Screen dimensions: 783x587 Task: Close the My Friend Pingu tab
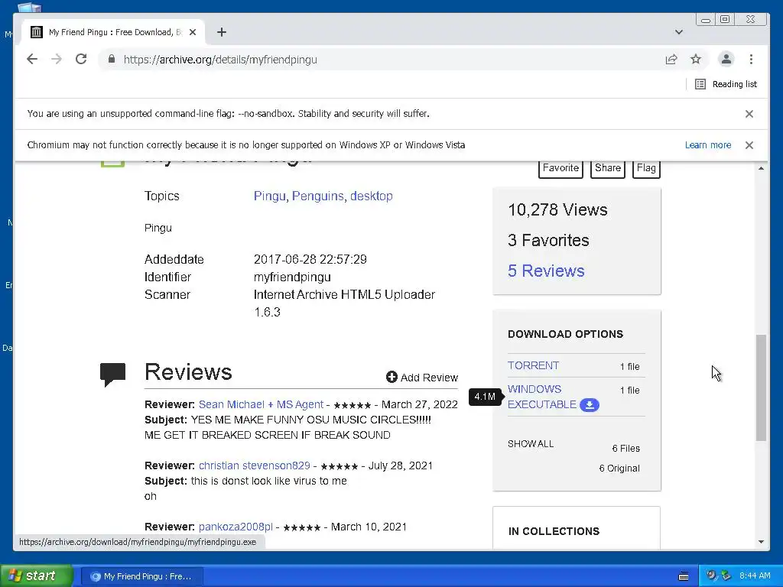point(193,32)
